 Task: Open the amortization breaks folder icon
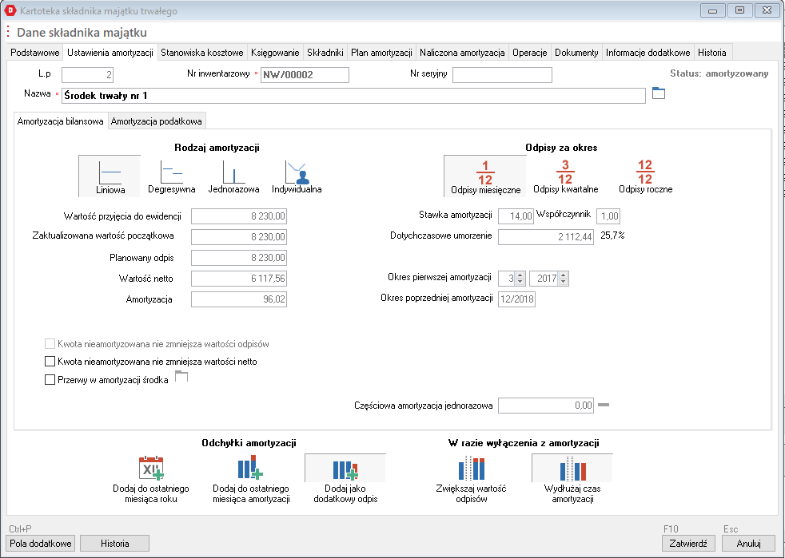[181, 377]
